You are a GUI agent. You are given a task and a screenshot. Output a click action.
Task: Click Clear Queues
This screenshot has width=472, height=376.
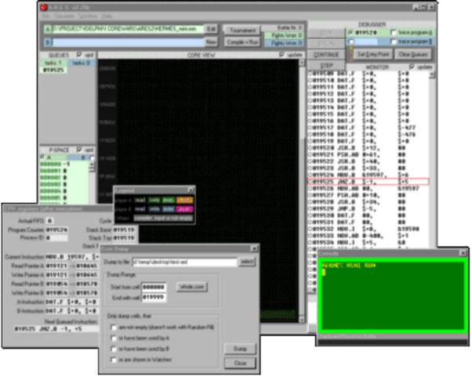(x=413, y=55)
